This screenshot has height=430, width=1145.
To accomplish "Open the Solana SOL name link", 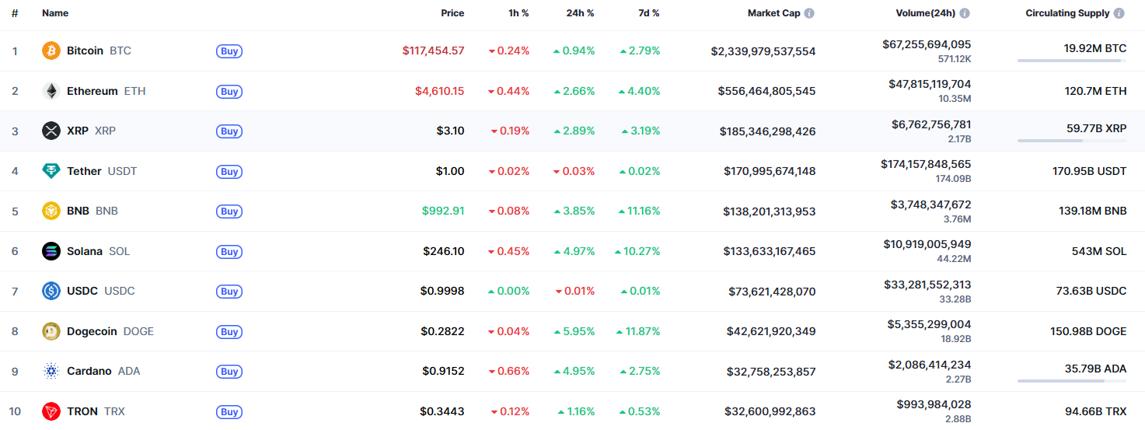I will (x=98, y=251).
